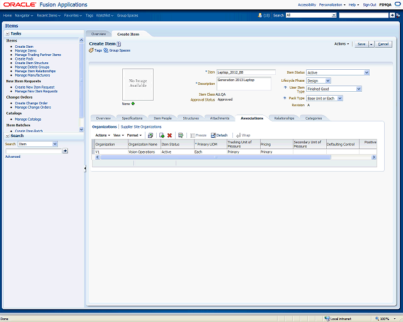Click the search go arrow button
The height and width of the screenshot is (322, 403).
[65, 151]
